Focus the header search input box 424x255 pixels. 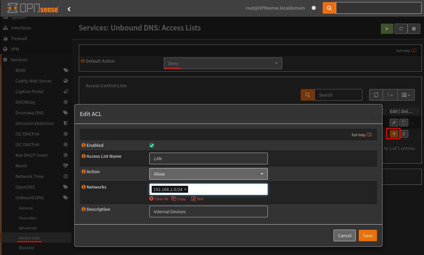click(379, 8)
